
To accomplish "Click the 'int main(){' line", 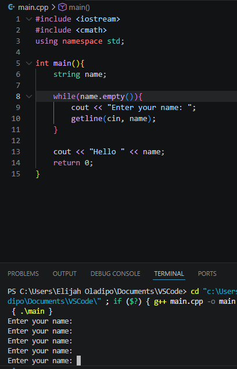I will click(60, 63).
